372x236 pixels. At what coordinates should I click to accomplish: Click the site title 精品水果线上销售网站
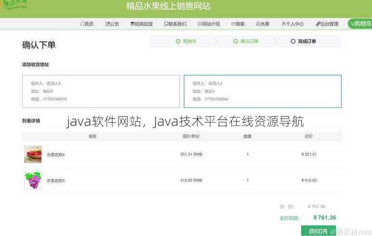pyautogui.click(x=169, y=6)
